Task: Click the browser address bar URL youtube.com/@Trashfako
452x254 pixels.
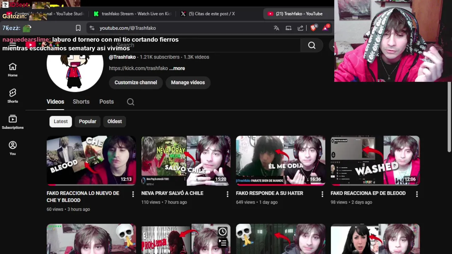Action: (127, 28)
